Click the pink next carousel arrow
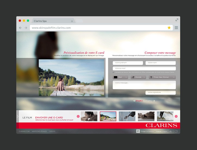The image size is (197, 150). [x=176, y=116]
